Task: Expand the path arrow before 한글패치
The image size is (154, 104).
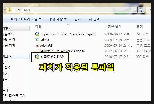Action: 14,10
